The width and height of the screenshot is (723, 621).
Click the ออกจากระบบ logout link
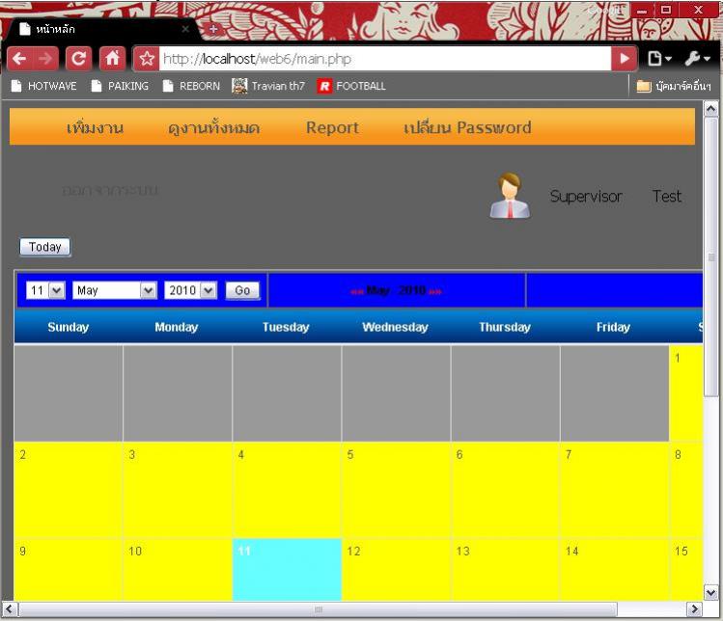110,190
